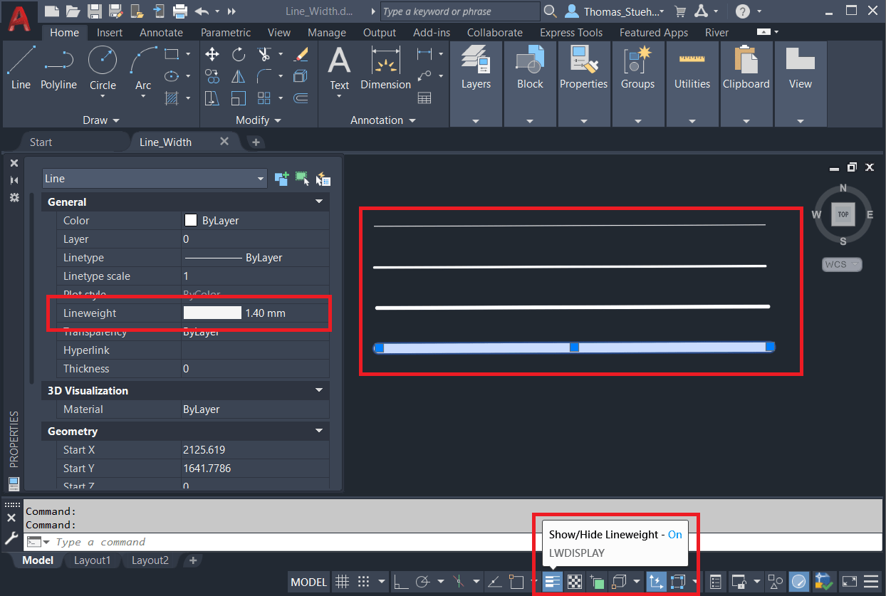Toggle PICKADD icon in Properties palette

click(282, 179)
